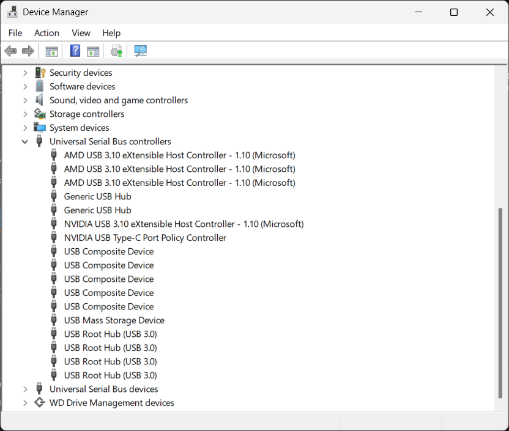Click the Update device driver toolbar icon
This screenshot has width=509, height=431.
(x=117, y=51)
